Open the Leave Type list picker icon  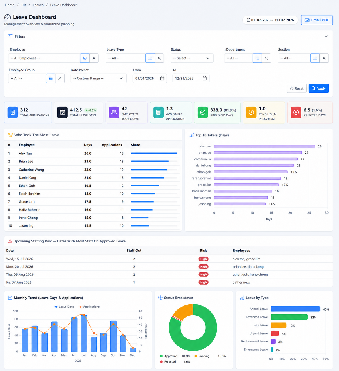150,58
